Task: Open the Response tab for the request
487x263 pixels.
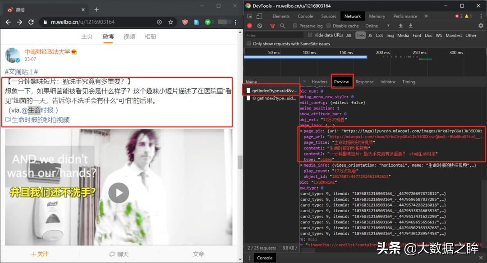Action: [x=364, y=82]
